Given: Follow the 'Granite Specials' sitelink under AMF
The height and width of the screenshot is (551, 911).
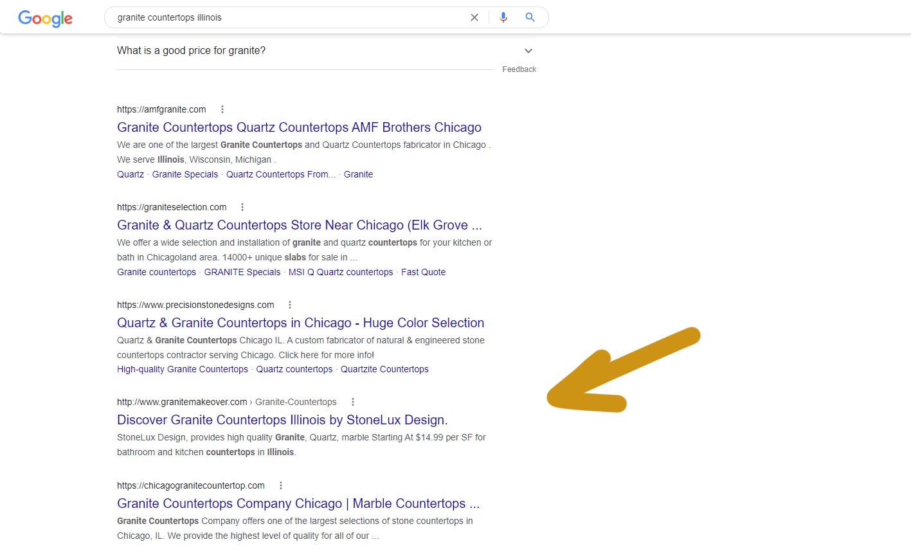Looking at the screenshot, I should tap(185, 174).
